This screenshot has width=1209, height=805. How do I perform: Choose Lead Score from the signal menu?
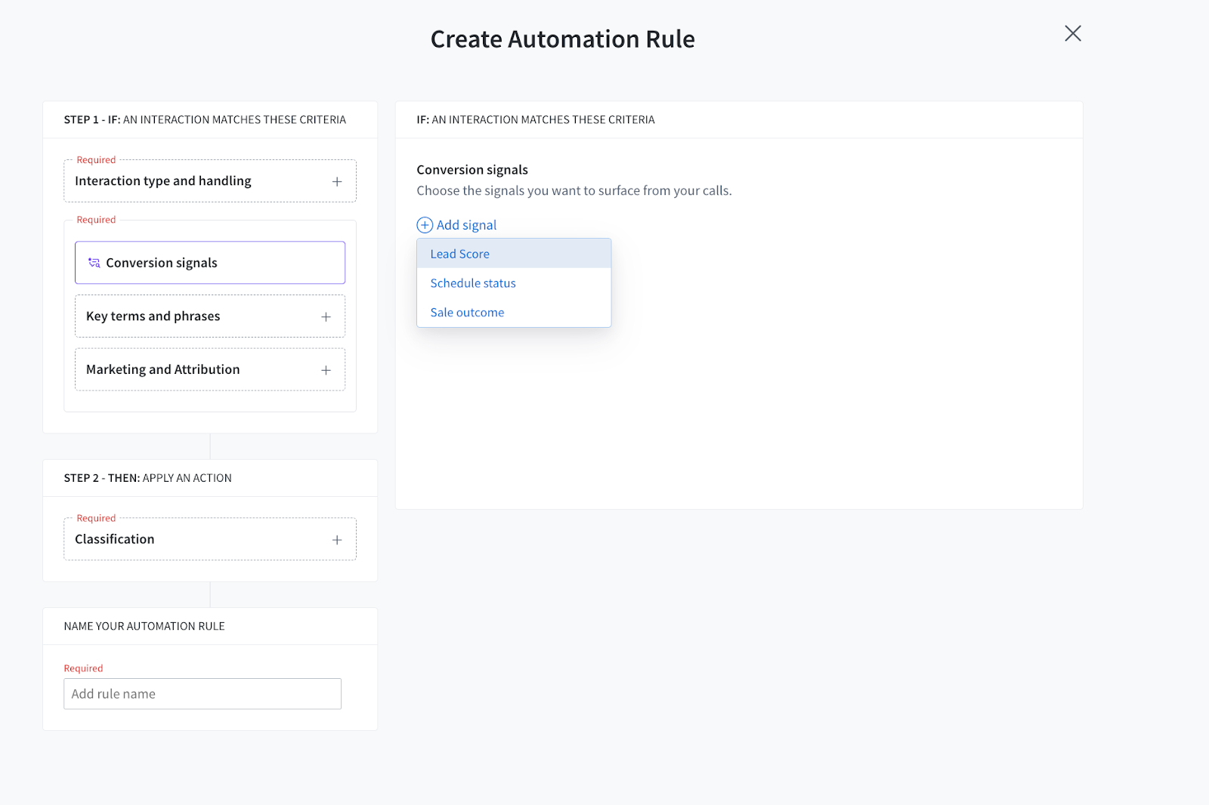[x=460, y=254]
